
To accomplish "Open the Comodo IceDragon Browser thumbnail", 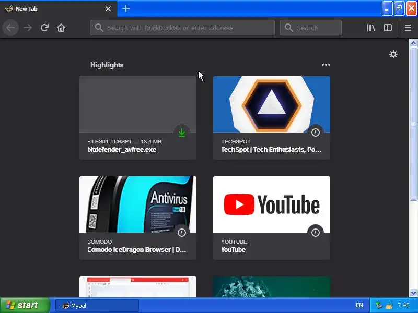I will (138, 204).
